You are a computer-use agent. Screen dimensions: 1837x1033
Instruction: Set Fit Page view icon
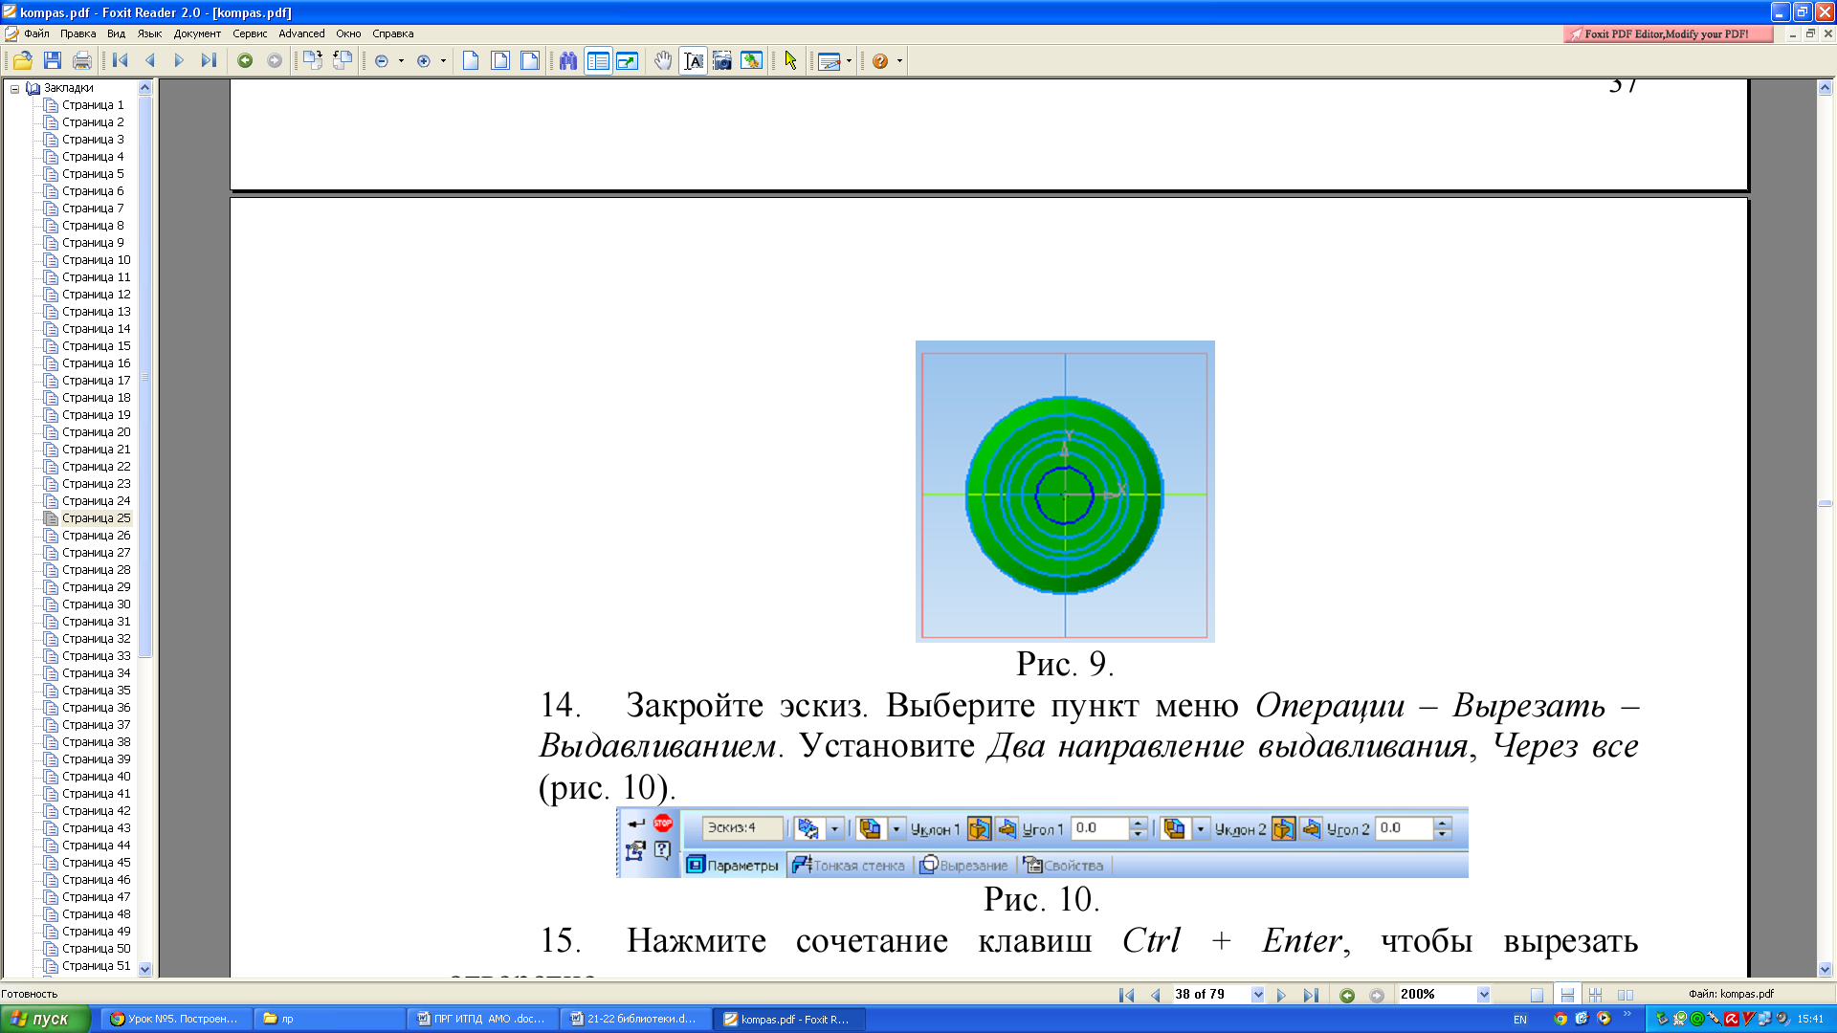point(500,61)
